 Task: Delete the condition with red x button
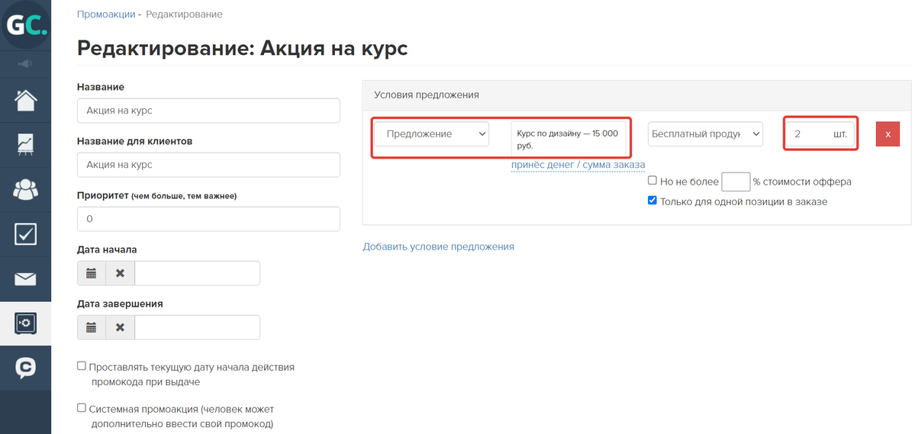point(888,134)
